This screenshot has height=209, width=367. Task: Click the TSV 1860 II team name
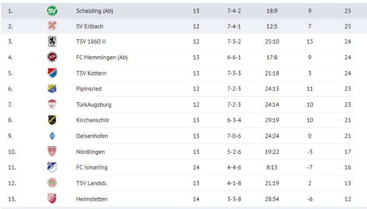(x=91, y=41)
